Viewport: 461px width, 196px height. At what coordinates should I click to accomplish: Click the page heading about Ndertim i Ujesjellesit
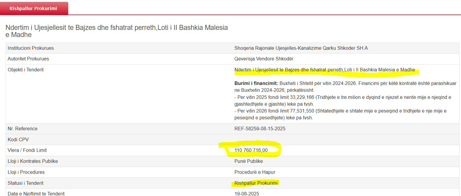pyautogui.click(x=117, y=31)
